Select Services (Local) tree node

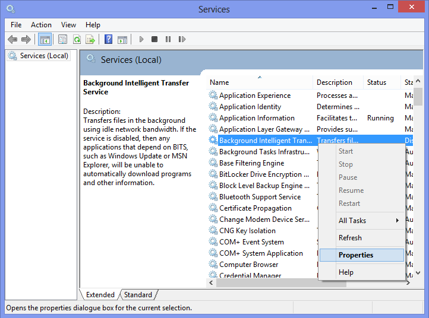(39, 56)
